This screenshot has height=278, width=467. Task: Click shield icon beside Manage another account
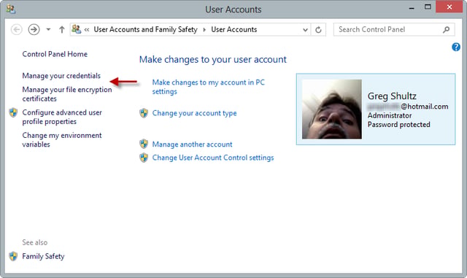pyautogui.click(x=144, y=144)
